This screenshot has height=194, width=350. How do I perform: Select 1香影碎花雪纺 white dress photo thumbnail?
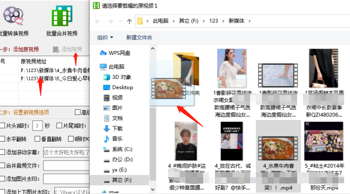[232, 68]
